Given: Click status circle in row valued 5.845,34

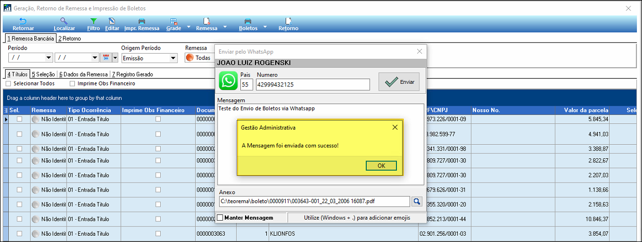Looking at the screenshot, I should (x=35, y=119).
